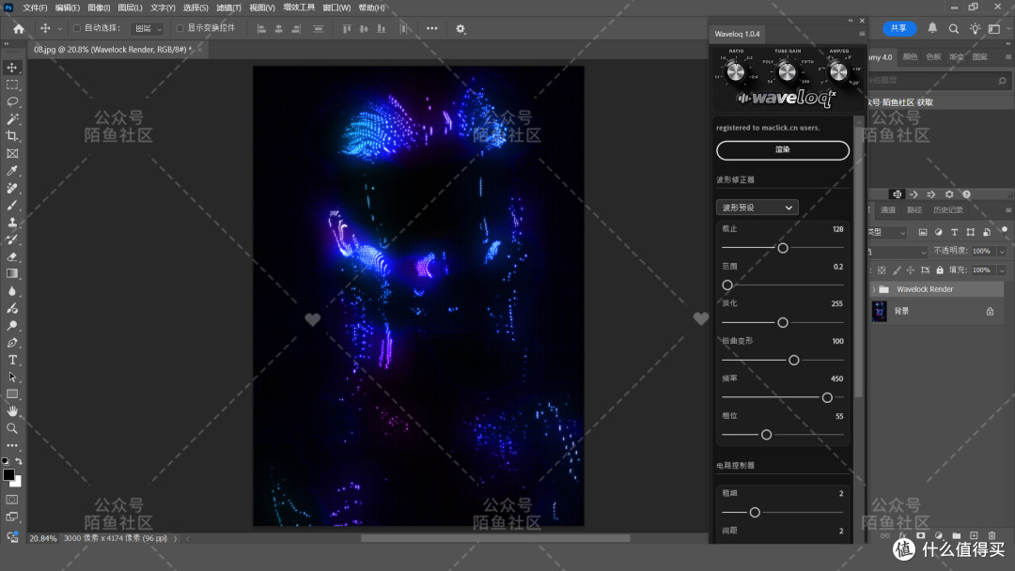Select the Lasso tool
Screen dimensions: 1015x571
click(12, 101)
